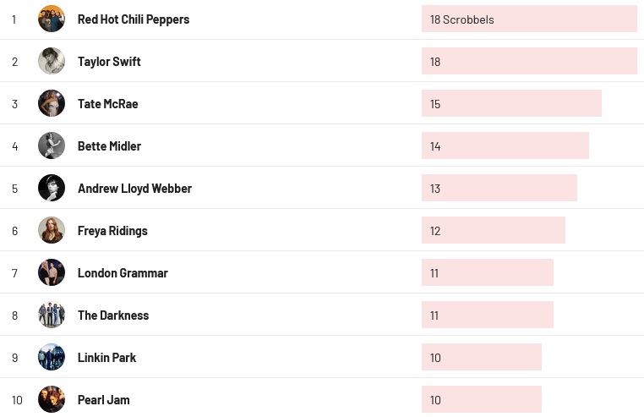This screenshot has height=417, width=644.
Task: Select The Darkness band avatar
Action: tap(52, 315)
